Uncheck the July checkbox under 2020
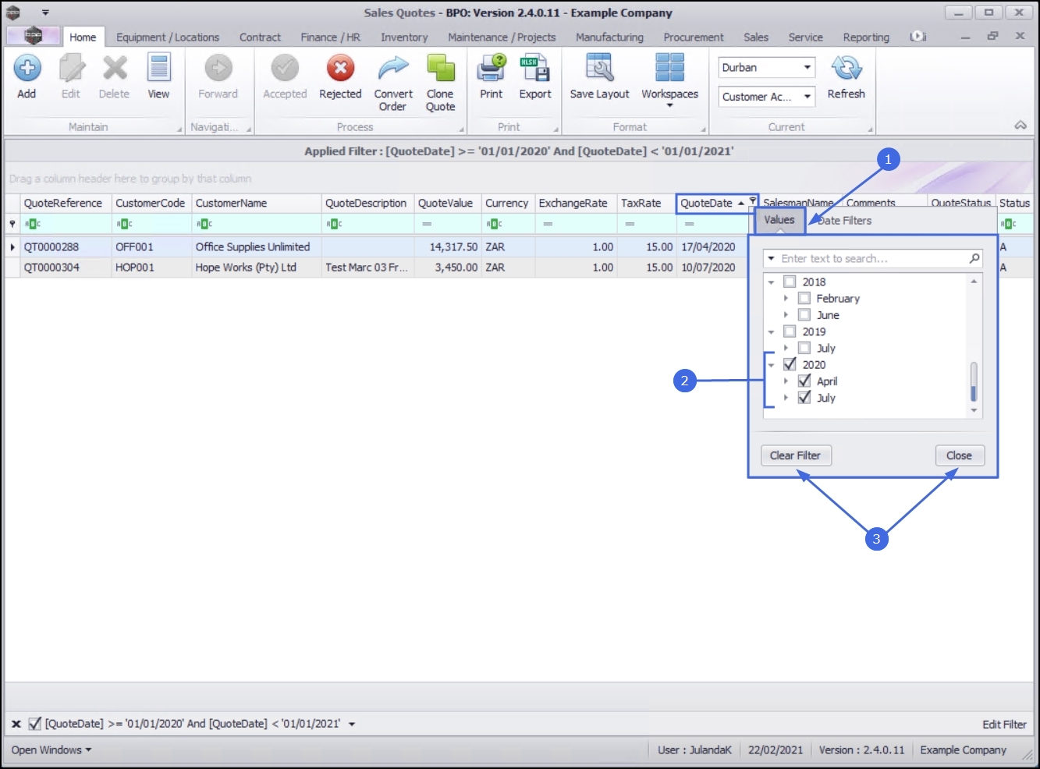 [804, 398]
